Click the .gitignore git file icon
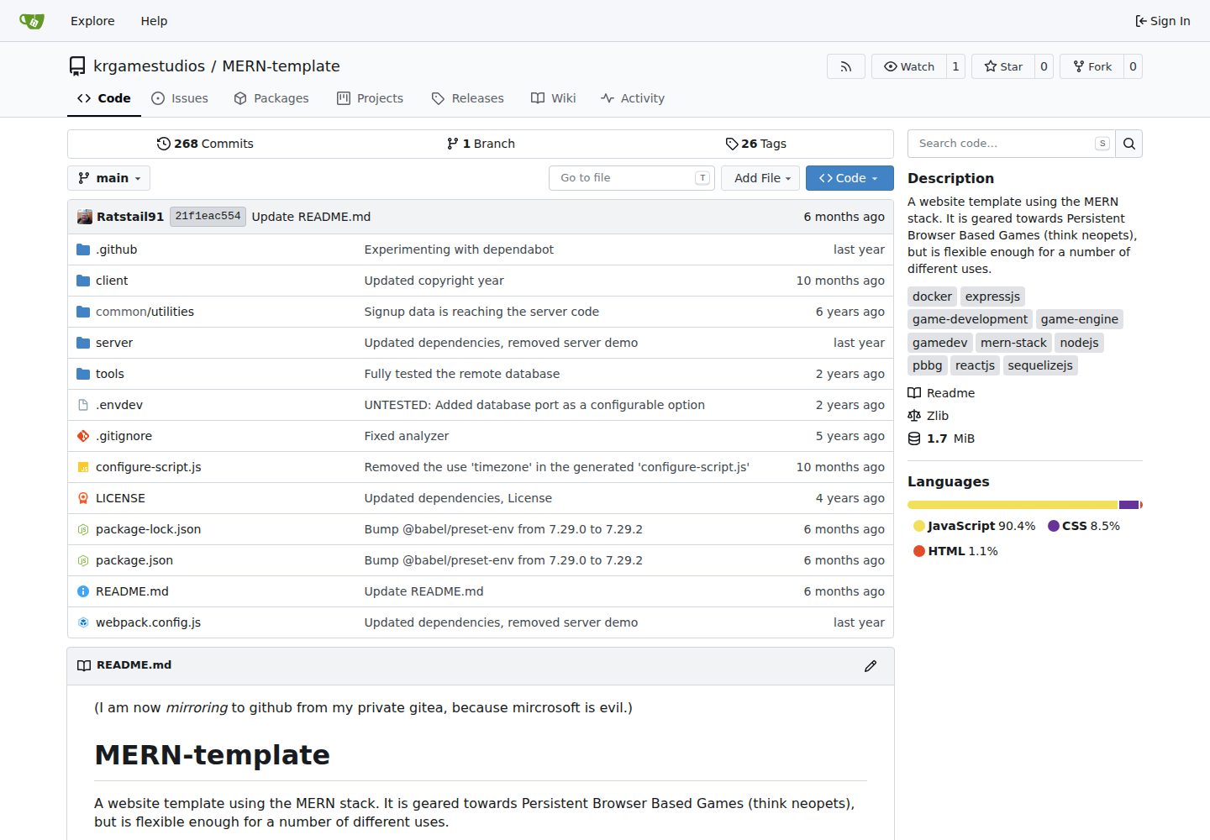The image size is (1210, 840). pyautogui.click(x=83, y=436)
